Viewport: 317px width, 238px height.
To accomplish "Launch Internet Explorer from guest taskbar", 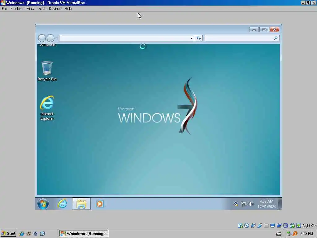I will 62,204.
